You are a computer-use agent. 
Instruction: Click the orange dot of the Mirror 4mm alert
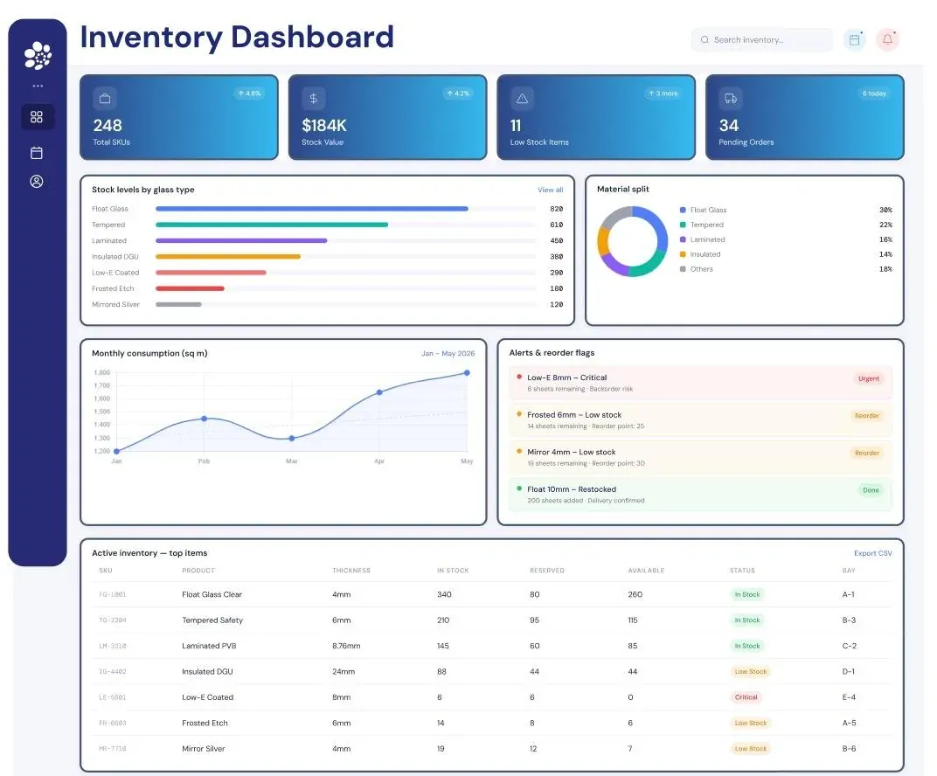(x=518, y=452)
